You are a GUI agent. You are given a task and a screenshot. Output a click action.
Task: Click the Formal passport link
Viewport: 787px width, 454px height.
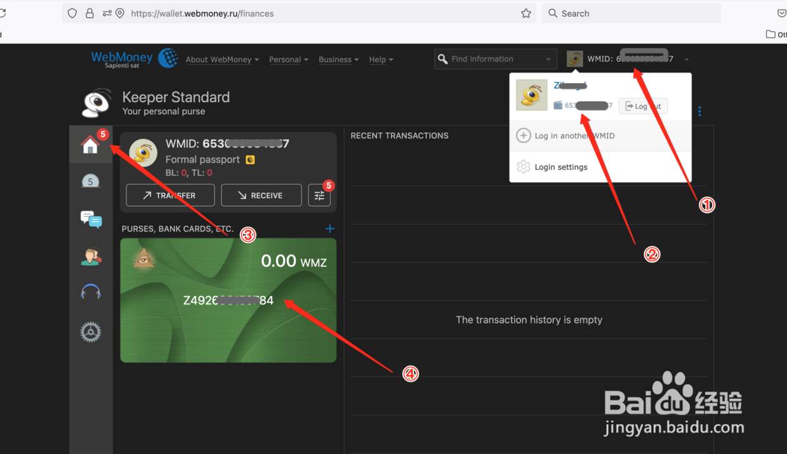202,160
